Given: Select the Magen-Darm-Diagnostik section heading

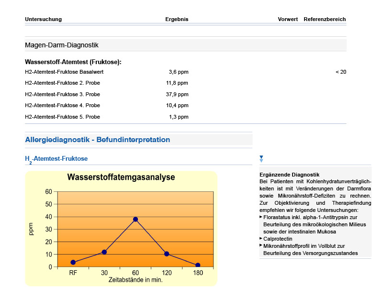Looking at the screenshot, I should (x=61, y=45).
